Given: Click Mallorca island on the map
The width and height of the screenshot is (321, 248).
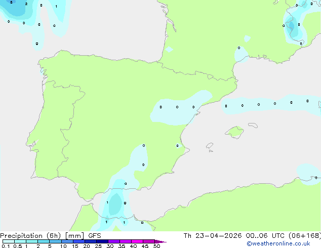Looking at the screenshot, I should coord(235,132).
